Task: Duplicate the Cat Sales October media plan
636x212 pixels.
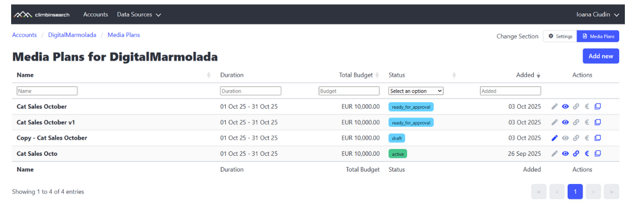Action: click(597, 107)
